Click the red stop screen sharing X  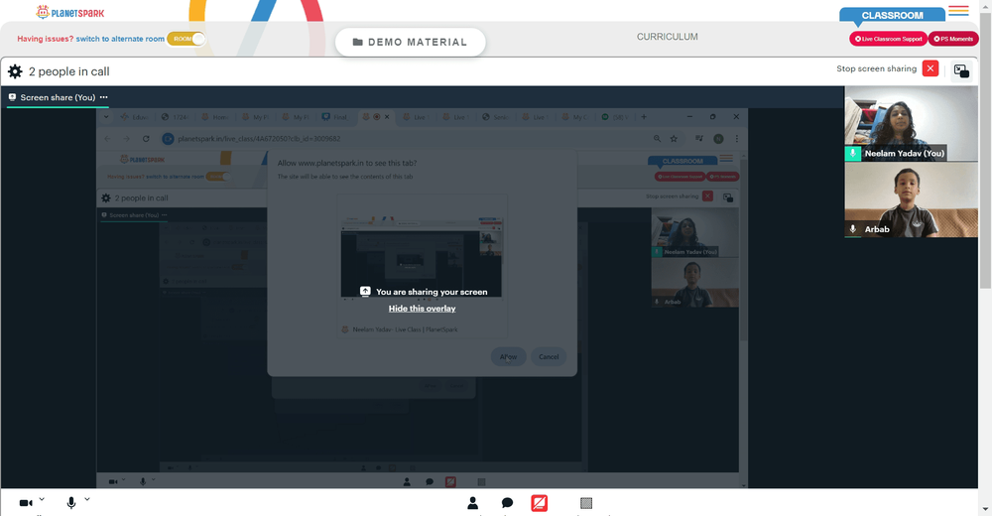point(930,68)
